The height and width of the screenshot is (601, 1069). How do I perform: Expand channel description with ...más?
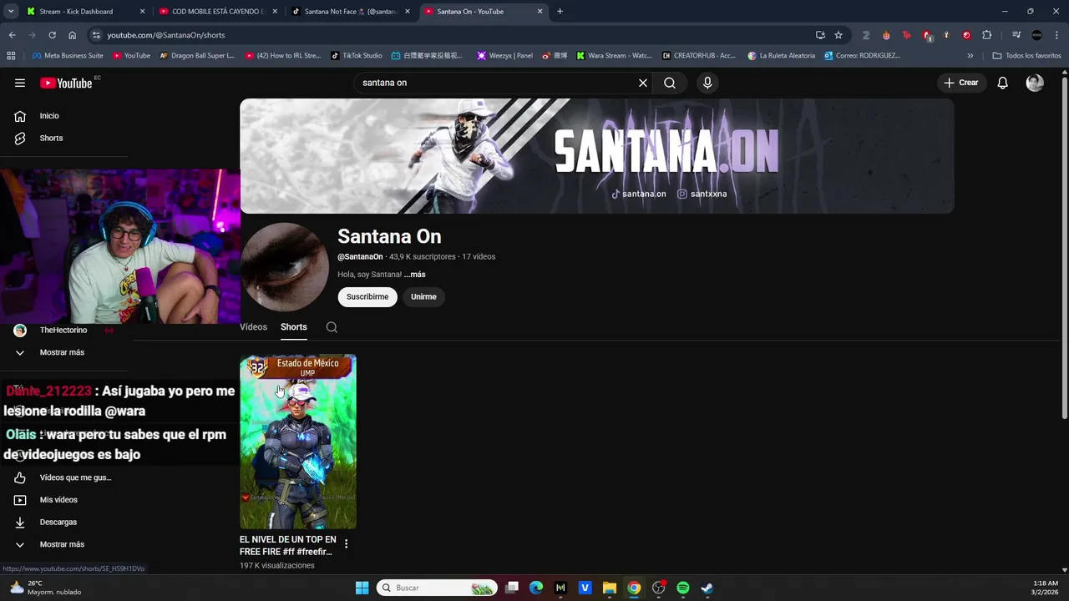tap(415, 275)
